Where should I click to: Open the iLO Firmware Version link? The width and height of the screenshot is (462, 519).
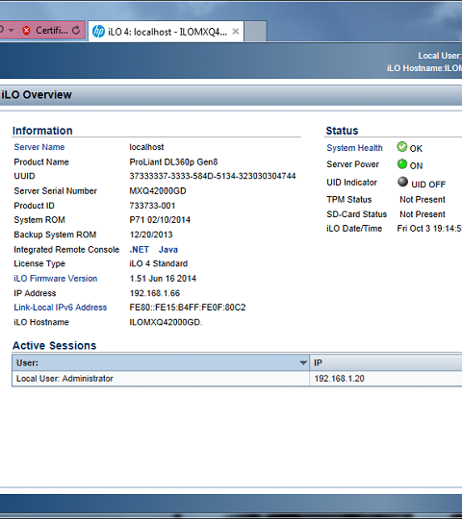[x=56, y=279]
